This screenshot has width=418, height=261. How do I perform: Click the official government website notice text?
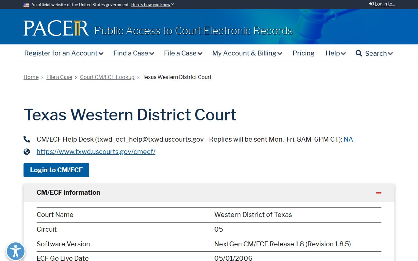[x=80, y=5]
